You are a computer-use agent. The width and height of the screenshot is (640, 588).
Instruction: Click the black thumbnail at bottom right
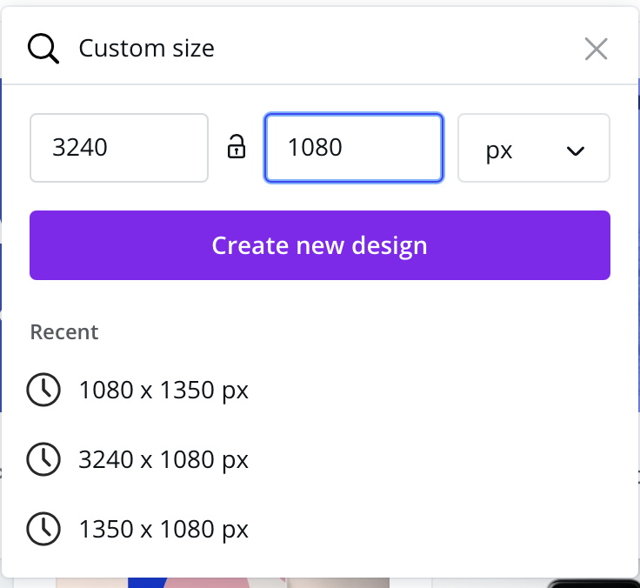pos(596,583)
